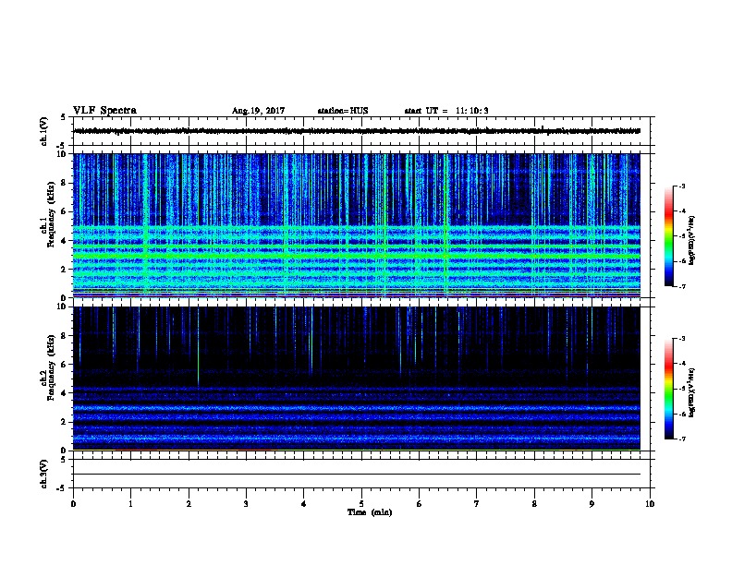Click the bright 3 kHz band in ch.1 spectrogram
Screen dimensions: 732x565
click(357, 256)
